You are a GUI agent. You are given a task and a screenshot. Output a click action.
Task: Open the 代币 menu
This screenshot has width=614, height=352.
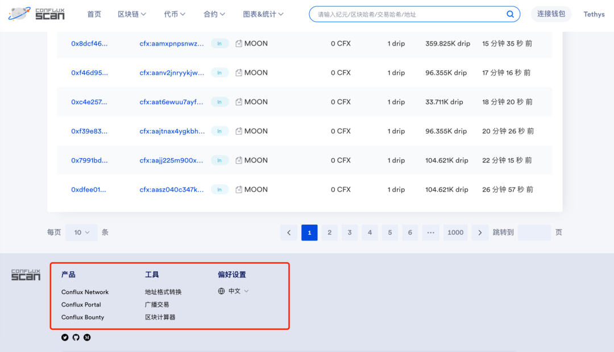point(175,14)
